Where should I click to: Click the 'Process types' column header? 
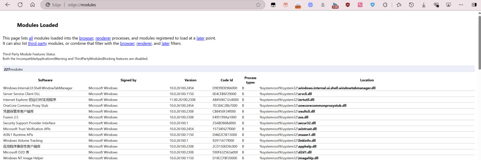pyautogui.click(x=250, y=80)
